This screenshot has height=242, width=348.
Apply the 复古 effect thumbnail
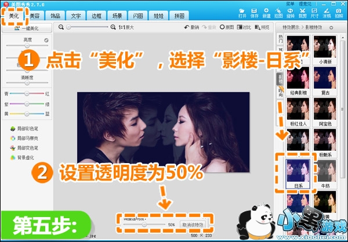(325, 81)
